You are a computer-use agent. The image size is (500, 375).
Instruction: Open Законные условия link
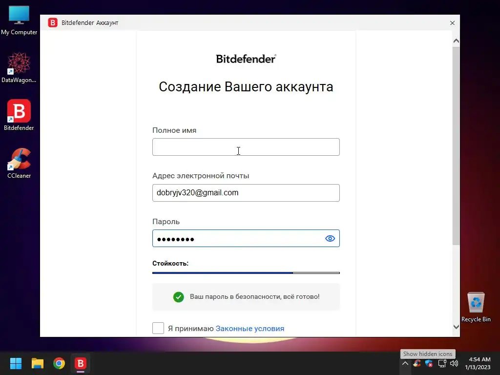250,329
